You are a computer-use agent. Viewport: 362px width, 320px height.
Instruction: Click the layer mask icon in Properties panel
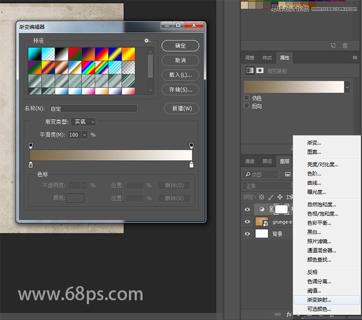pyautogui.click(x=260, y=70)
